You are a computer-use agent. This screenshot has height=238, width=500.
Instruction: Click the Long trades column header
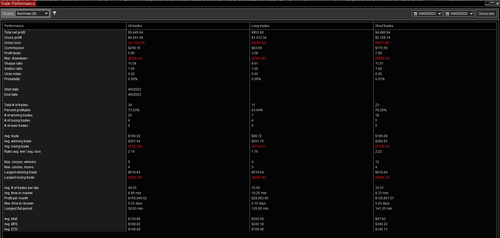pyautogui.click(x=311, y=26)
